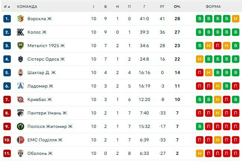Click Ворскла Ж's orange Н draw badge
This screenshot has width=242, height=162.
[235, 19]
